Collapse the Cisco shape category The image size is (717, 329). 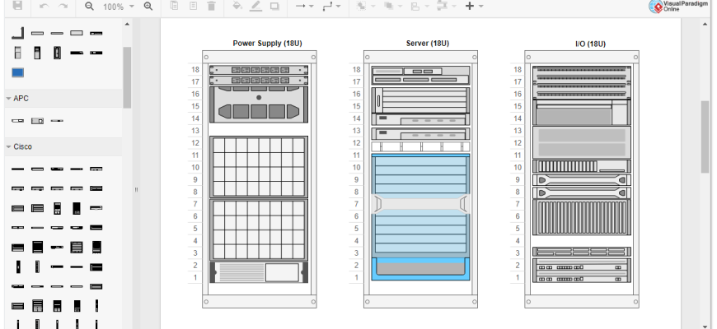(x=22, y=146)
